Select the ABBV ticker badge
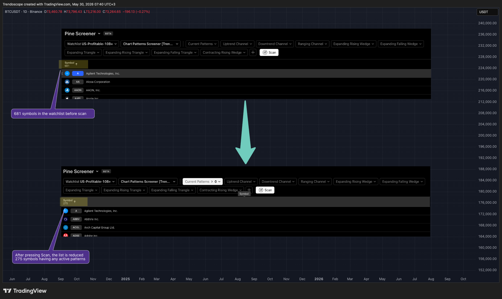The image size is (502, 299). [x=76, y=219]
